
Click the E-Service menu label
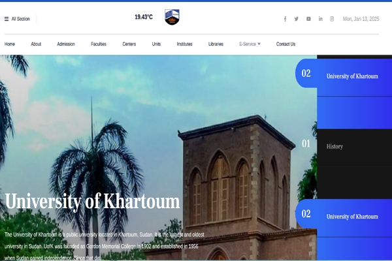[x=248, y=44]
